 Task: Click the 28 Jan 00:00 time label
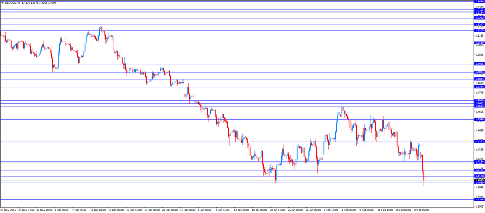tap(313, 210)
